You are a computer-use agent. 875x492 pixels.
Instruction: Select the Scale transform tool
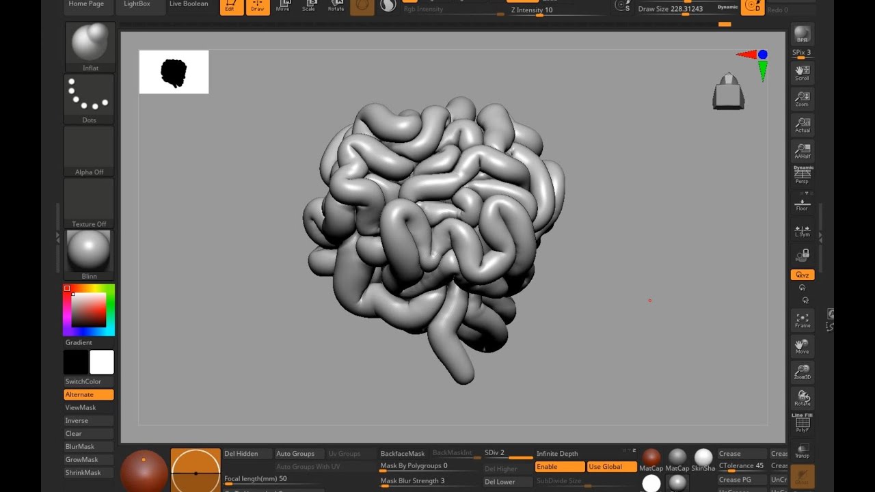coord(309,6)
